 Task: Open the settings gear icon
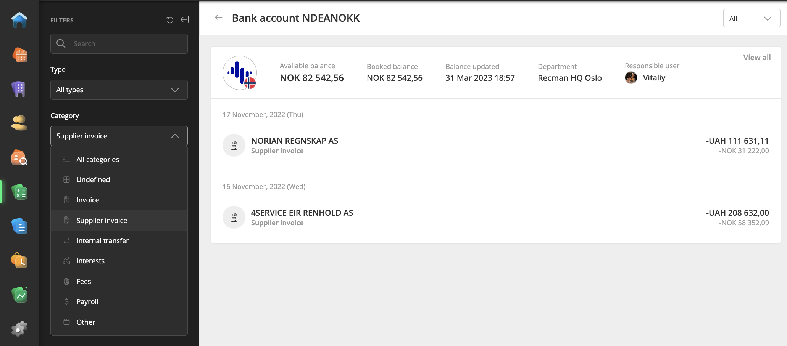click(19, 328)
